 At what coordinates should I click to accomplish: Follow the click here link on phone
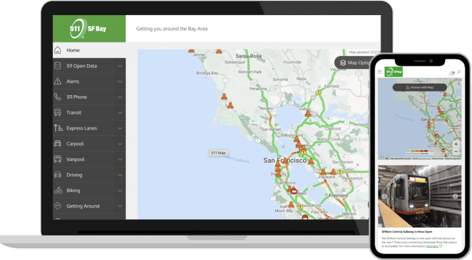[432, 246]
